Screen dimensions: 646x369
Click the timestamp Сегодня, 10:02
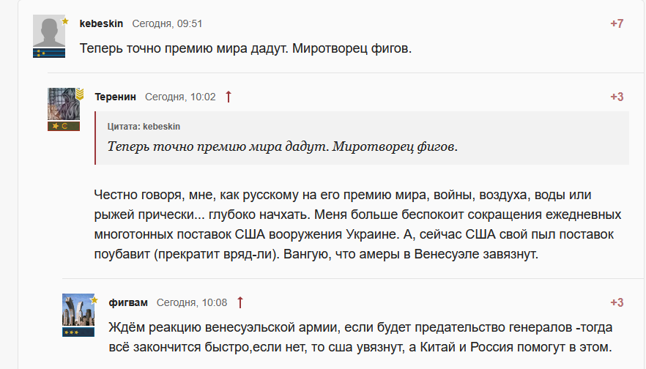[180, 97]
